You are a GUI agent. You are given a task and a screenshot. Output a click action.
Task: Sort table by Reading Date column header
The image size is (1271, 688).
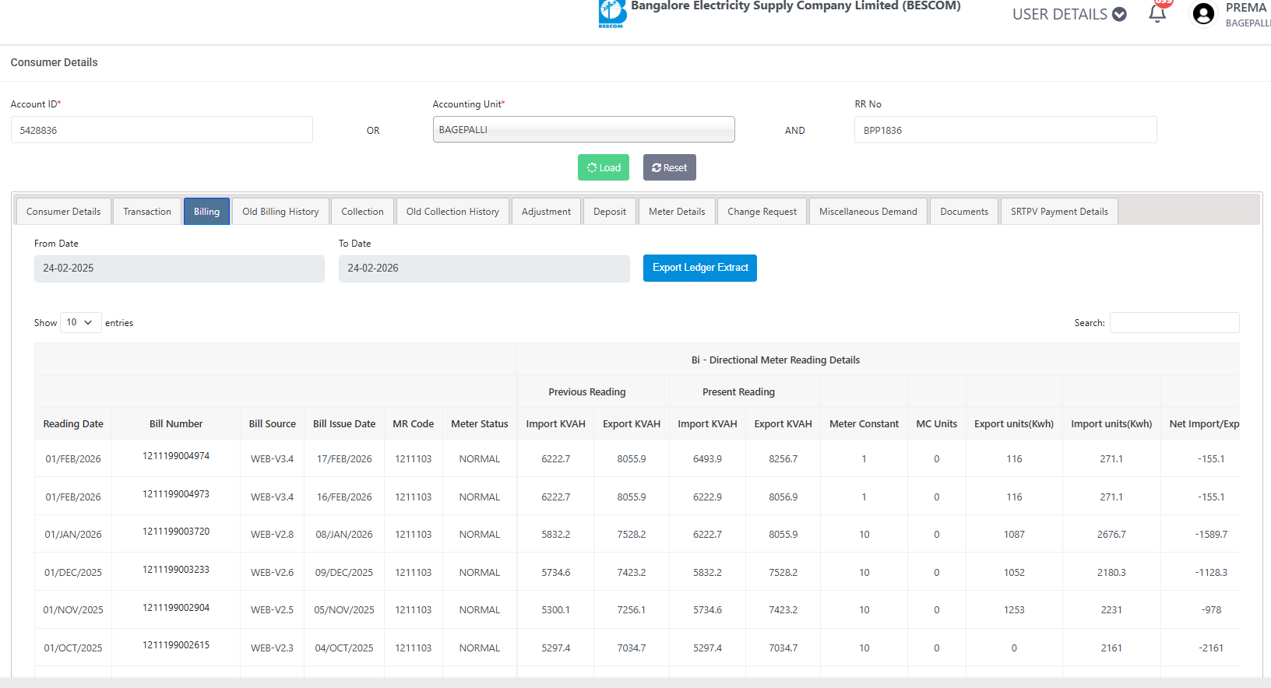point(73,424)
